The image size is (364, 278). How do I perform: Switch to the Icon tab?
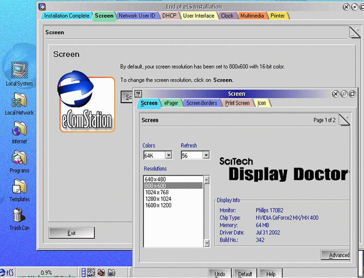(x=262, y=103)
